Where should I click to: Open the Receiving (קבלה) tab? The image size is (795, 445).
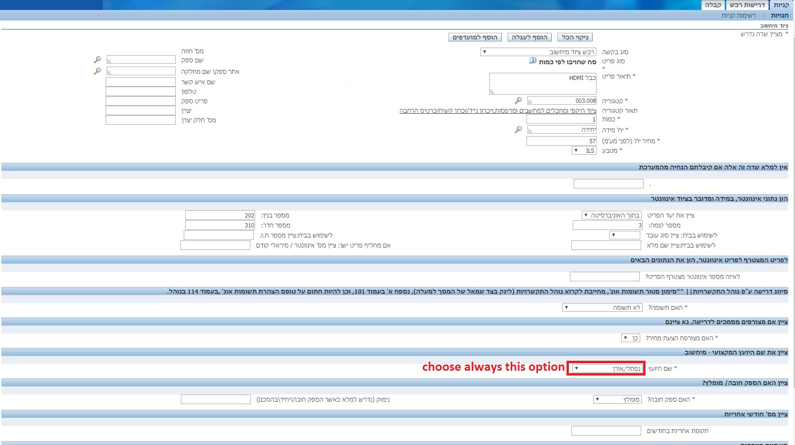713,5
